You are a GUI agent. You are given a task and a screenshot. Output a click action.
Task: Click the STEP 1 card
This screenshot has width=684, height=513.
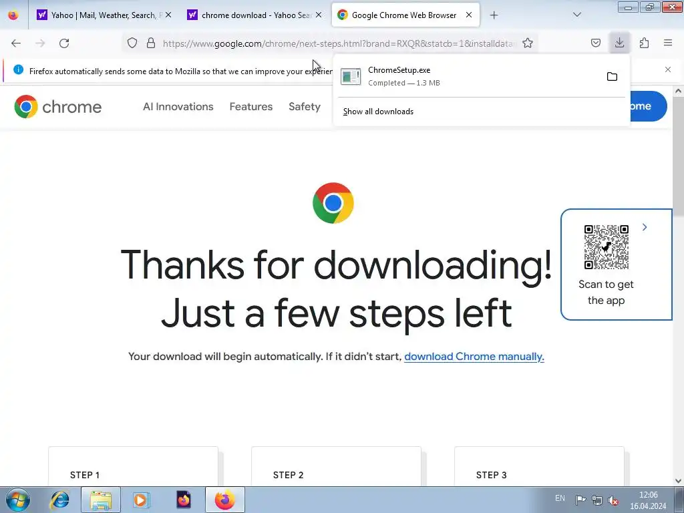pyautogui.click(x=133, y=466)
